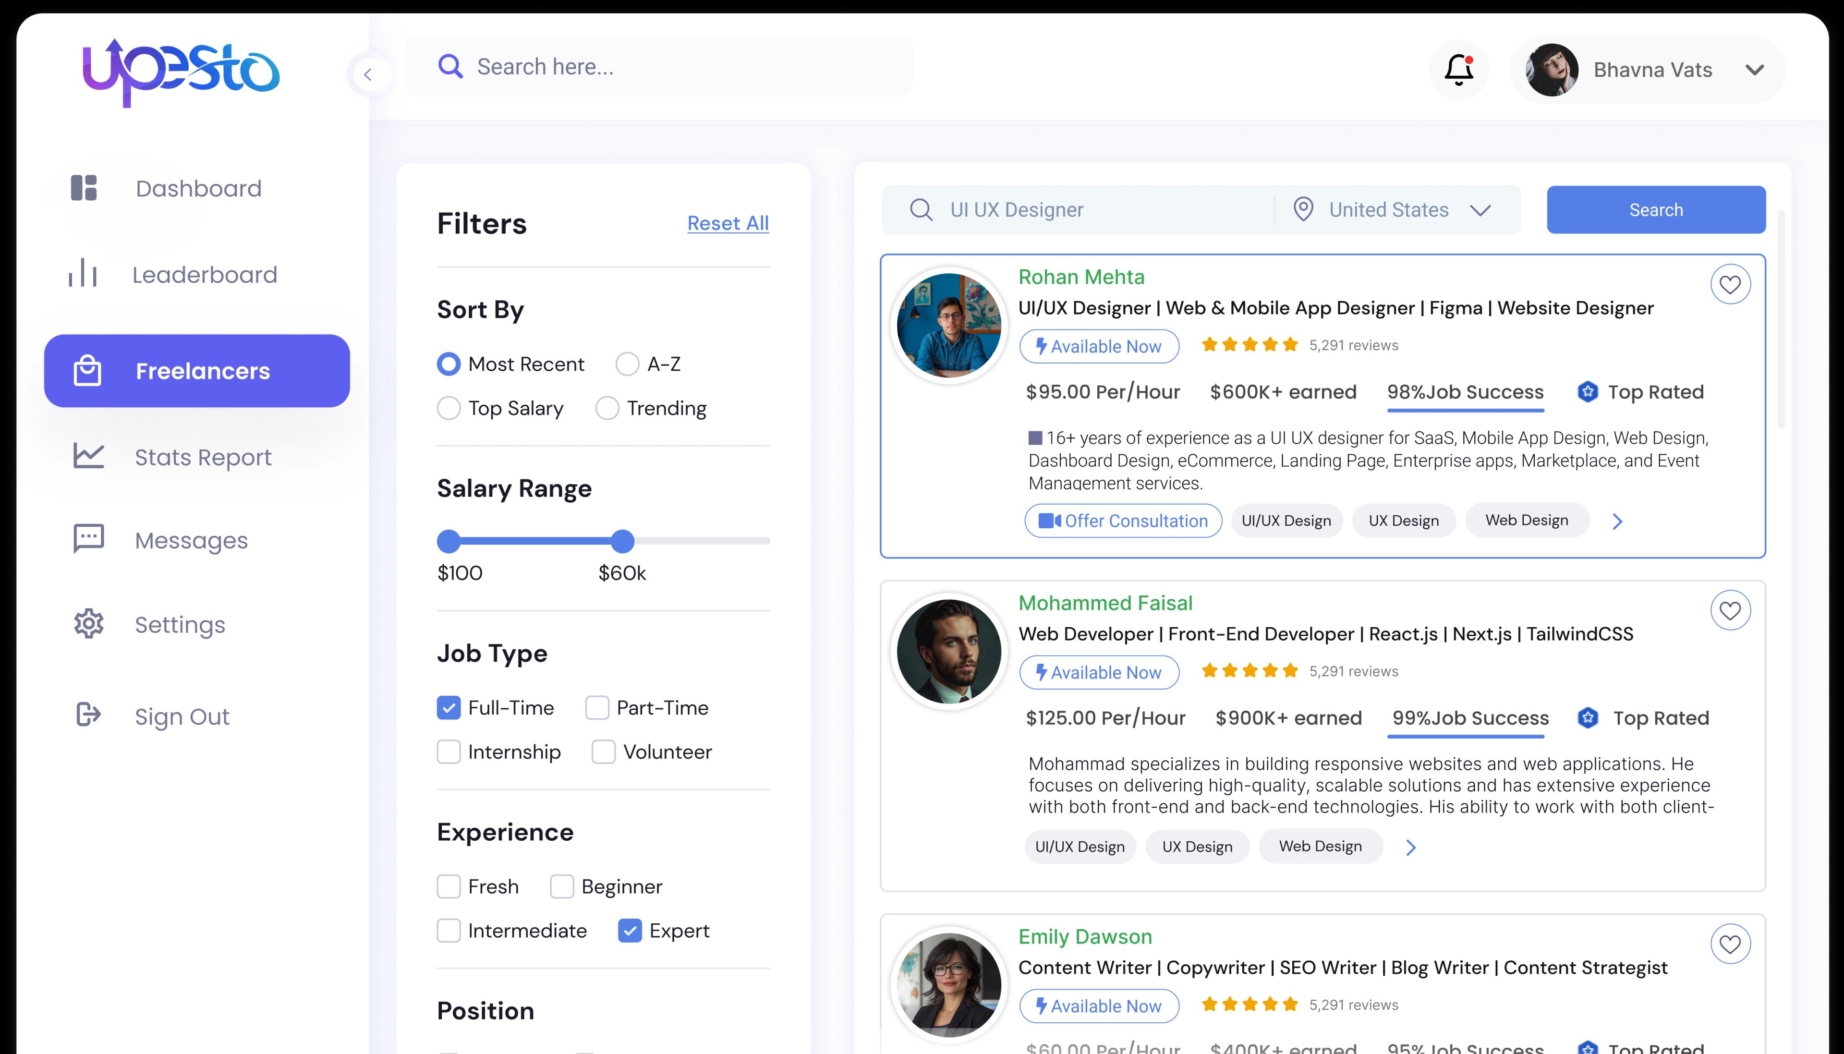Screen dimensions: 1844x1054
Task: Click Rohan Mehta name link
Action: pos(1081,277)
